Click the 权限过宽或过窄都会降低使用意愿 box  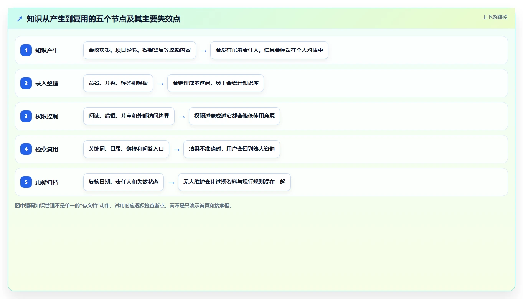click(234, 116)
